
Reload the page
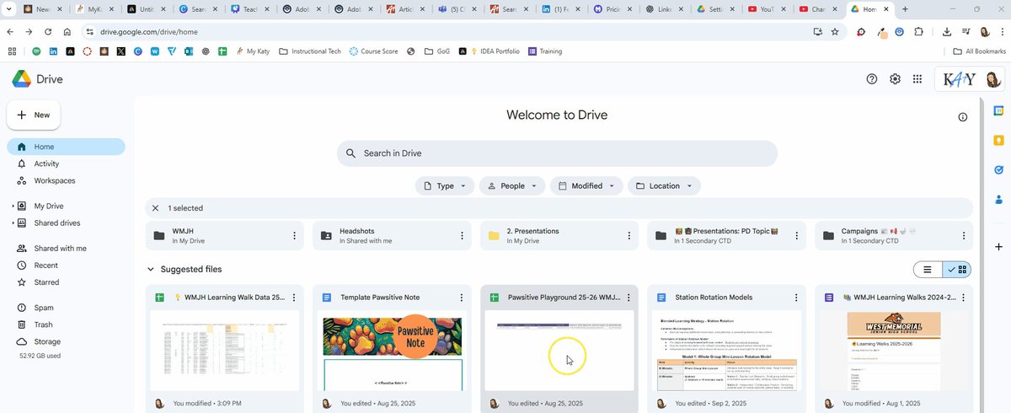(48, 31)
